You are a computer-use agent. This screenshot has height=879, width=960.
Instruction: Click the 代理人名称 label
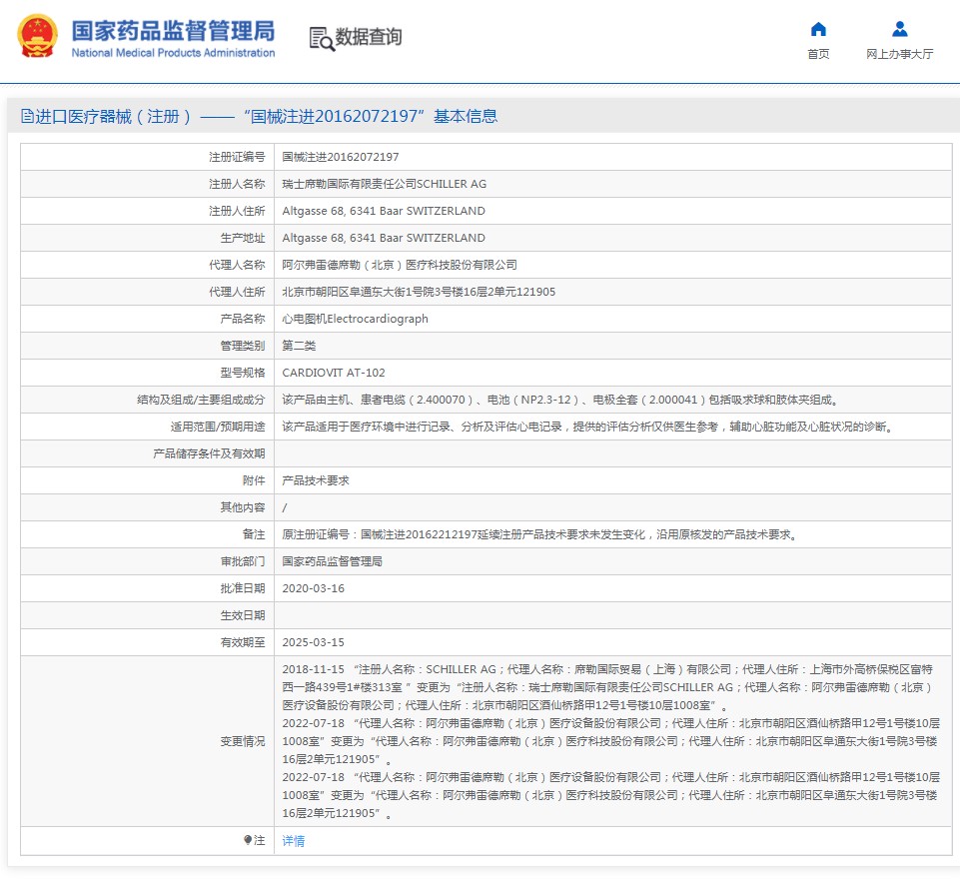(x=237, y=265)
